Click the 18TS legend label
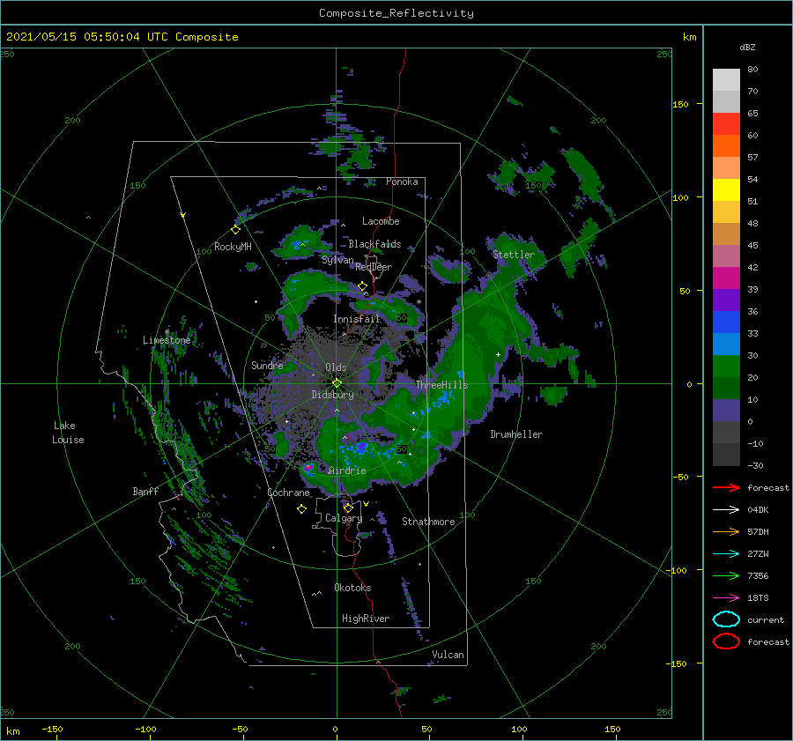793x741 pixels. [x=758, y=598]
